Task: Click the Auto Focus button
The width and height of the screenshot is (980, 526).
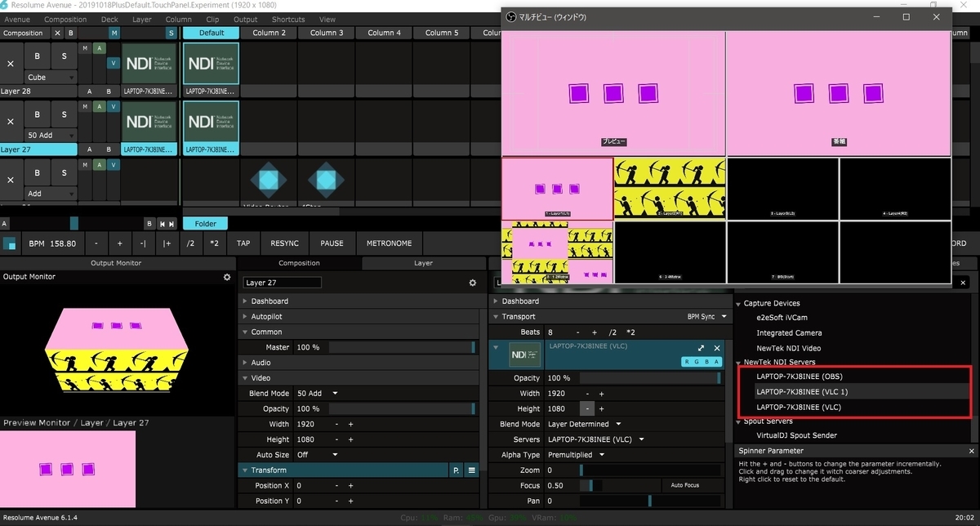Action: point(685,485)
